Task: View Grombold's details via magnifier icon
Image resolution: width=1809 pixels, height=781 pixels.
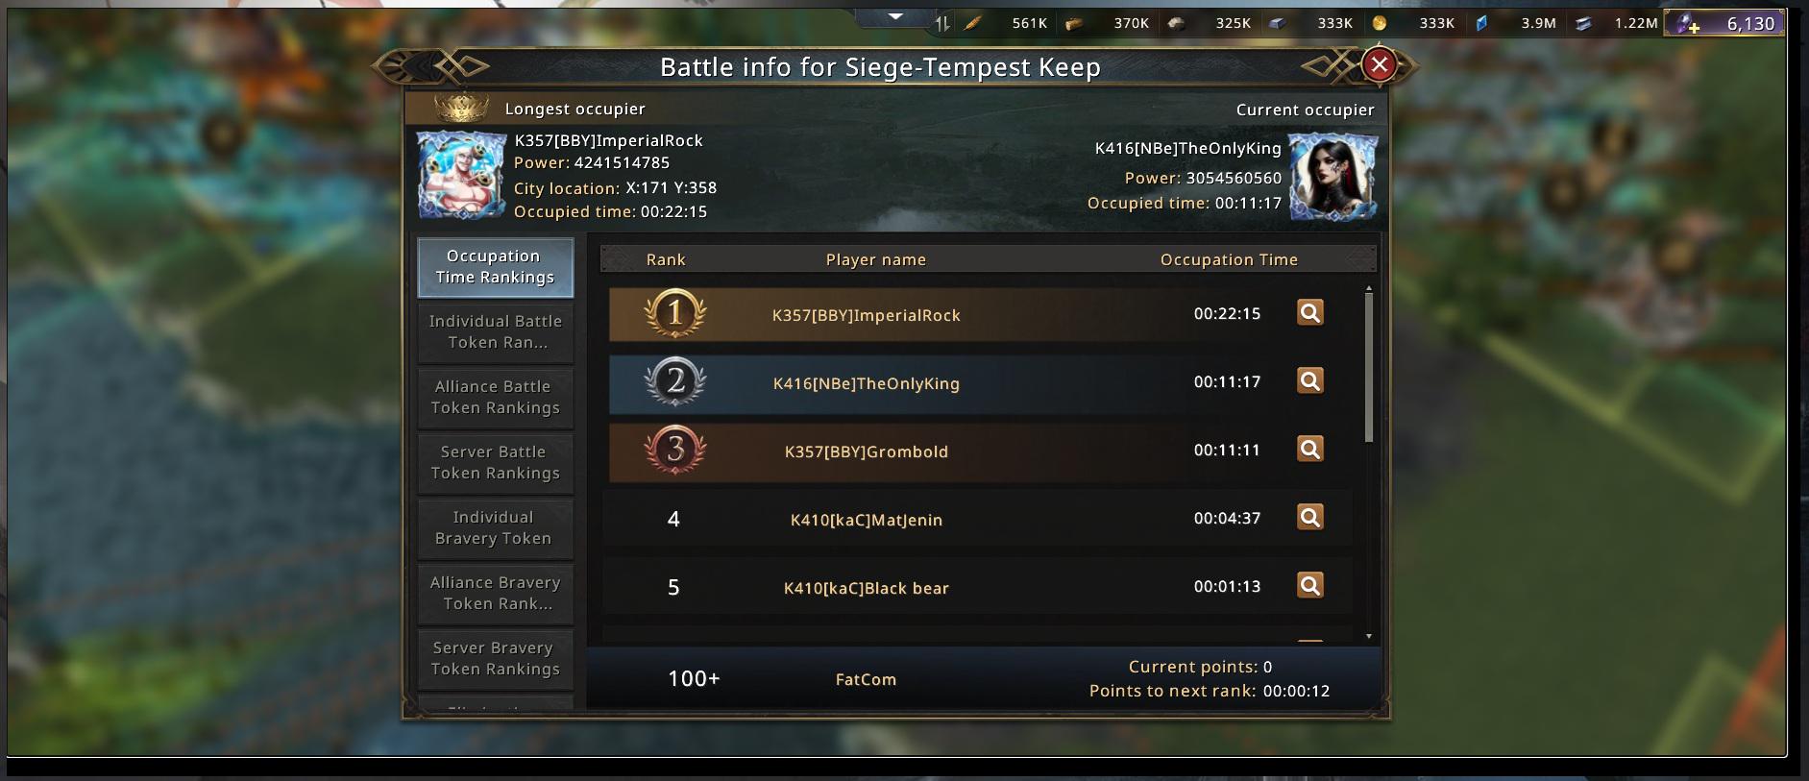Action: tap(1310, 450)
